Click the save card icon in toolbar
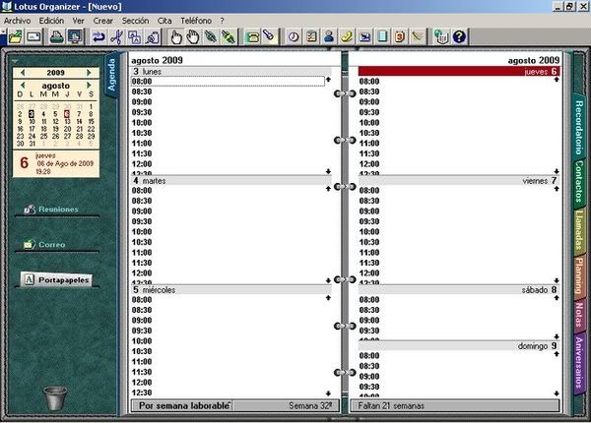Viewport: 591px width, 423px height. 33,36
